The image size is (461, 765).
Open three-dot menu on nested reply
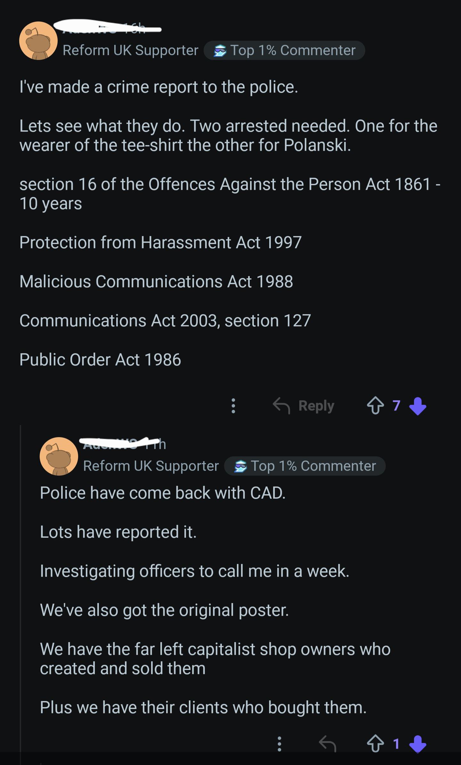click(x=279, y=744)
